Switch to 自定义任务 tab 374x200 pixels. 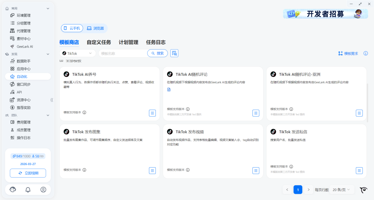click(99, 42)
